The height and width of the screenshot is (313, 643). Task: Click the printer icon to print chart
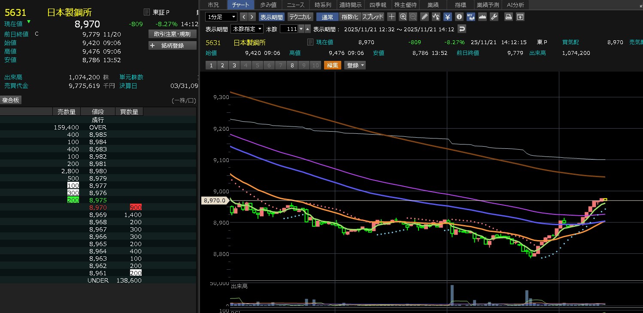point(508,17)
